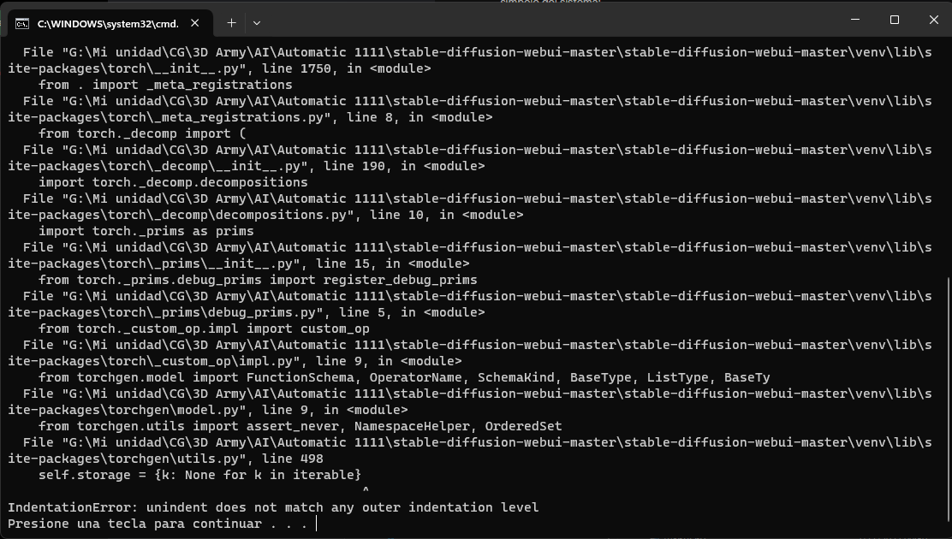
Task: Click the vertical scrollbar thumb
Action: (946, 394)
